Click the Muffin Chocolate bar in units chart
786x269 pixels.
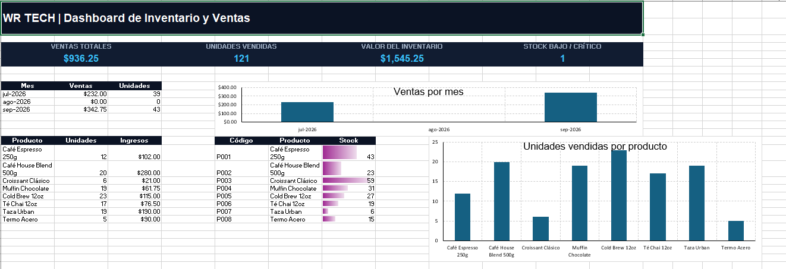(580, 203)
